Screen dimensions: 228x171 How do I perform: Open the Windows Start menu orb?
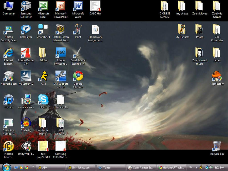click(x=7, y=167)
